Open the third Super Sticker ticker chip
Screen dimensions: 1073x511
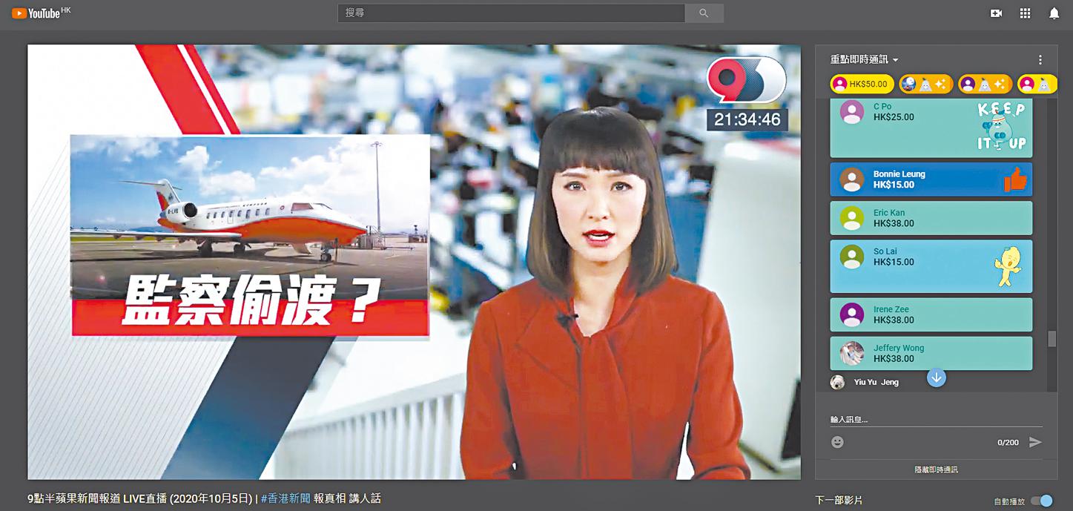(984, 84)
